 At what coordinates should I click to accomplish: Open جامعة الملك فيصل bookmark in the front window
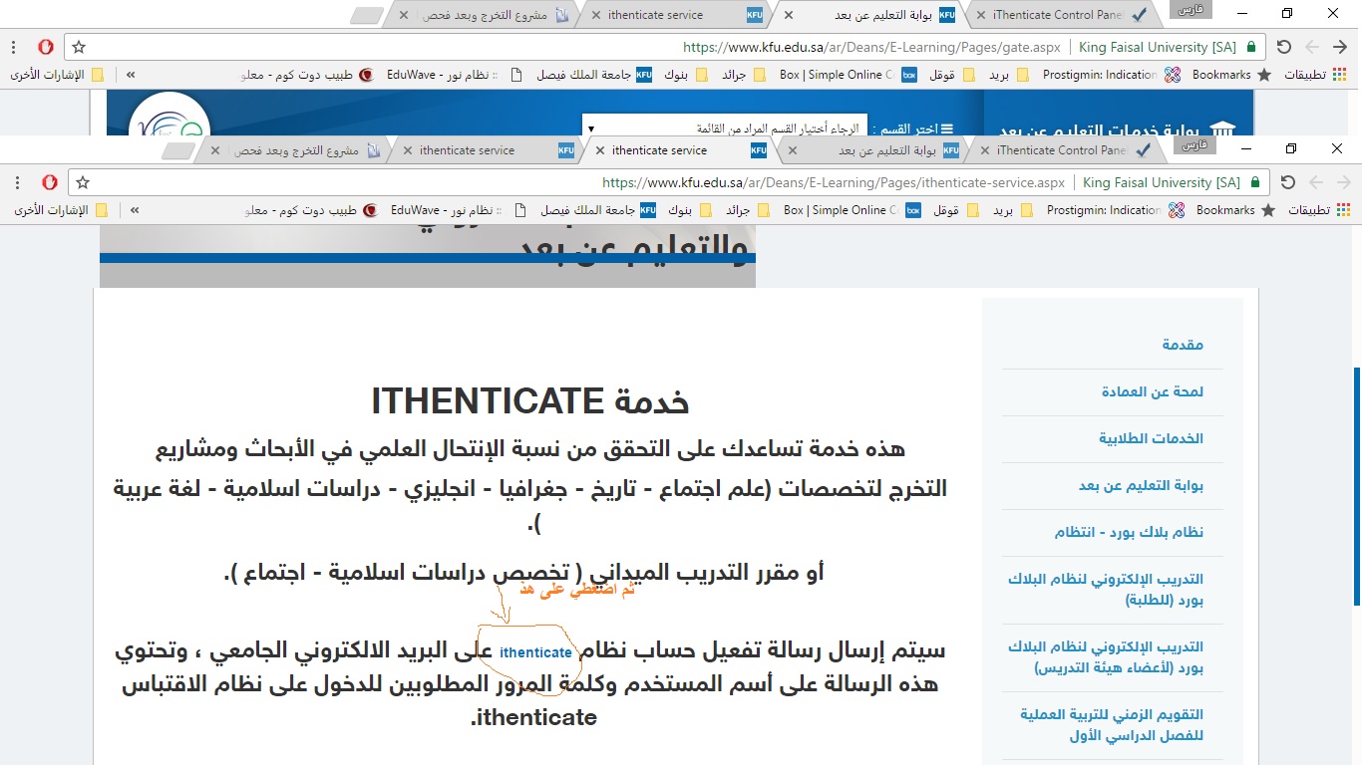[599, 210]
